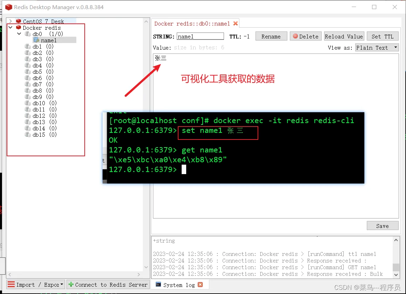Select the db1 (0) label

tap(43, 46)
